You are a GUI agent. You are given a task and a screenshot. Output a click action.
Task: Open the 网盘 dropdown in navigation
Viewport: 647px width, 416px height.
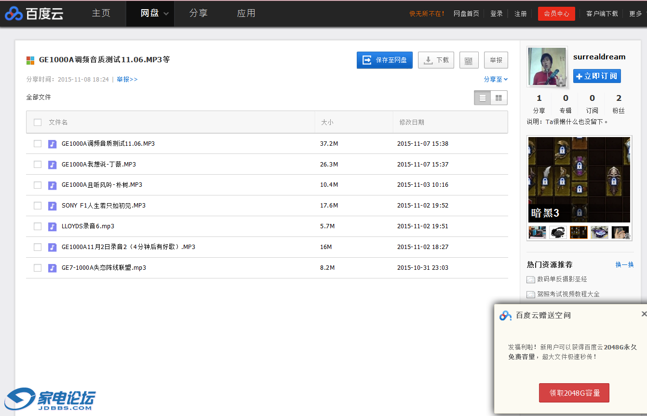pos(154,14)
